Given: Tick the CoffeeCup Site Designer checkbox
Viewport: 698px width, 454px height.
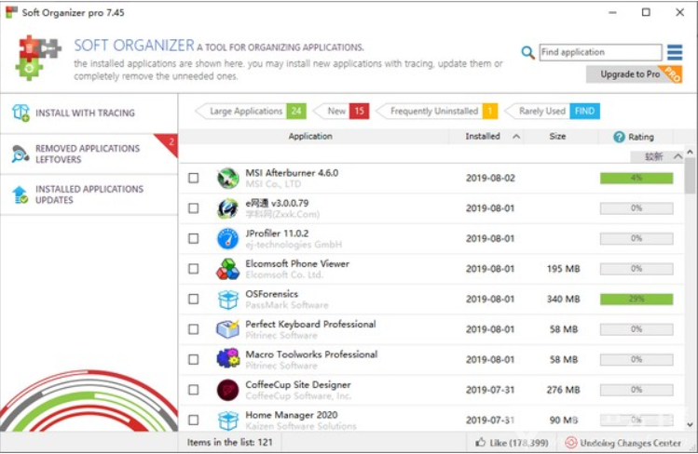Looking at the screenshot, I should pyautogui.click(x=193, y=390).
